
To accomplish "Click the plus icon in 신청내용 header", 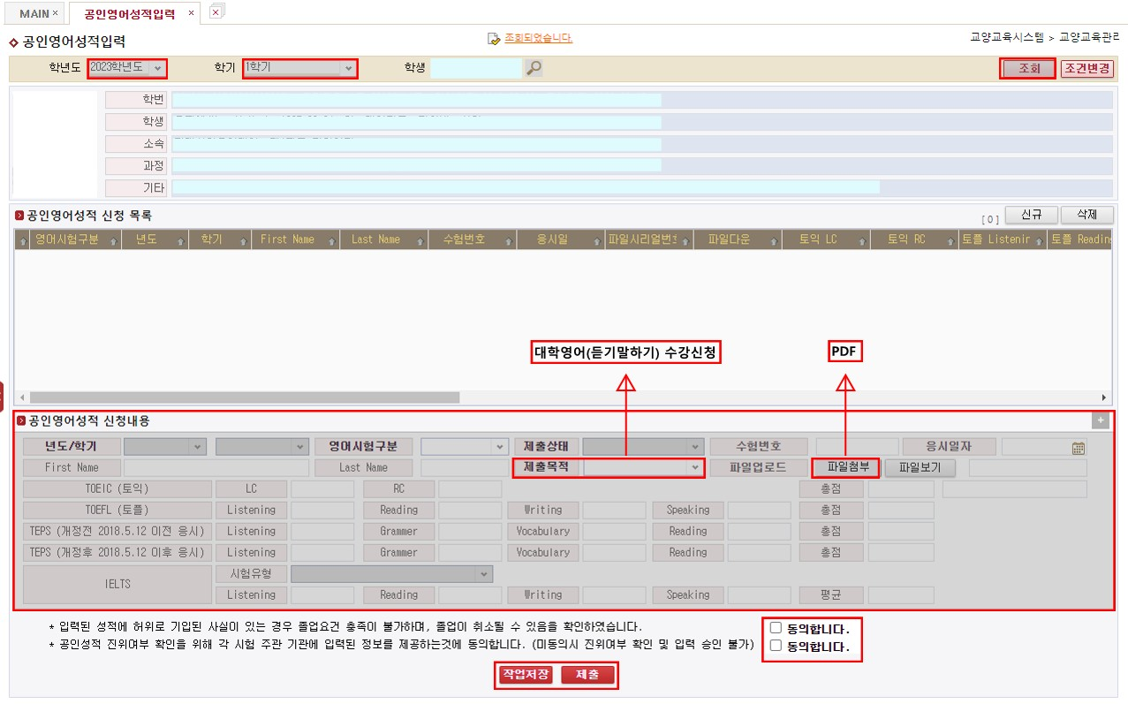I will click(x=1100, y=421).
